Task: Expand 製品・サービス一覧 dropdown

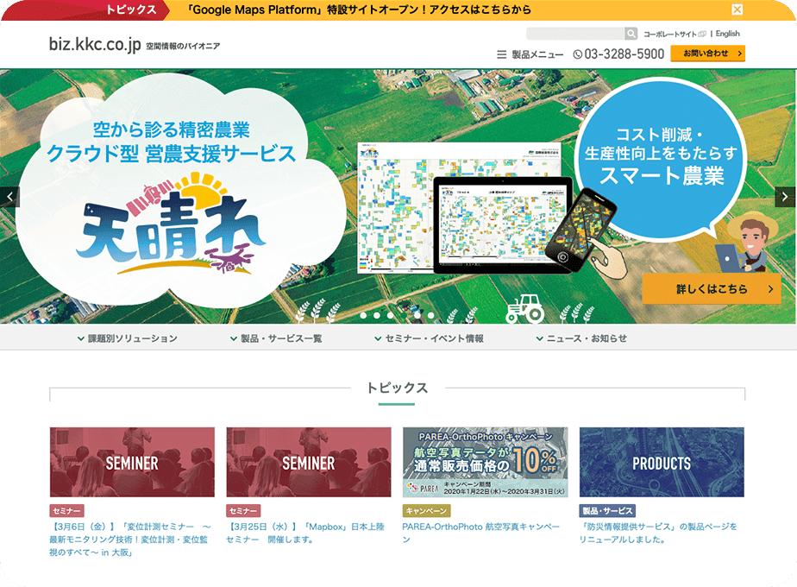Action: coord(276,338)
